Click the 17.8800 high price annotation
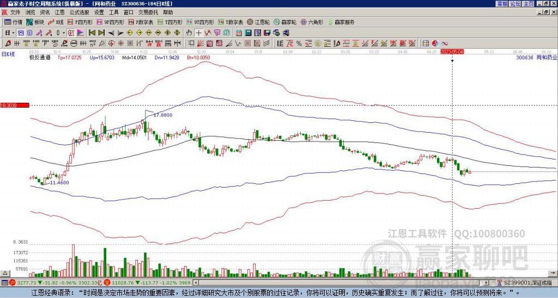Viewport: 558px width, 298px height. (x=162, y=115)
